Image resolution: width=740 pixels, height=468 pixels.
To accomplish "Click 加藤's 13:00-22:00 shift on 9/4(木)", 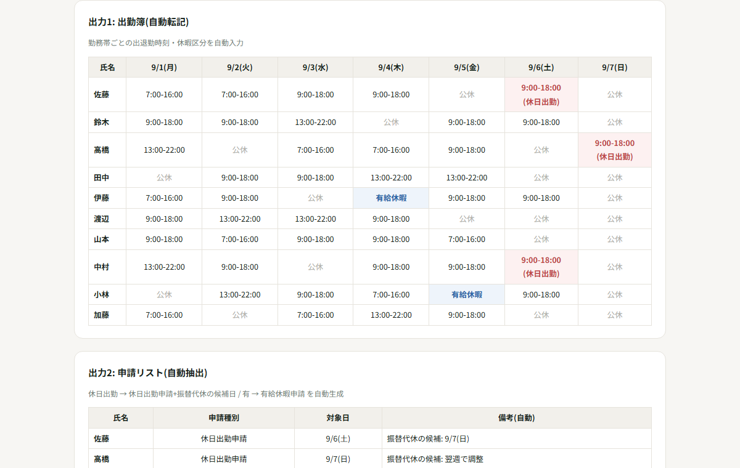I will (391, 315).
